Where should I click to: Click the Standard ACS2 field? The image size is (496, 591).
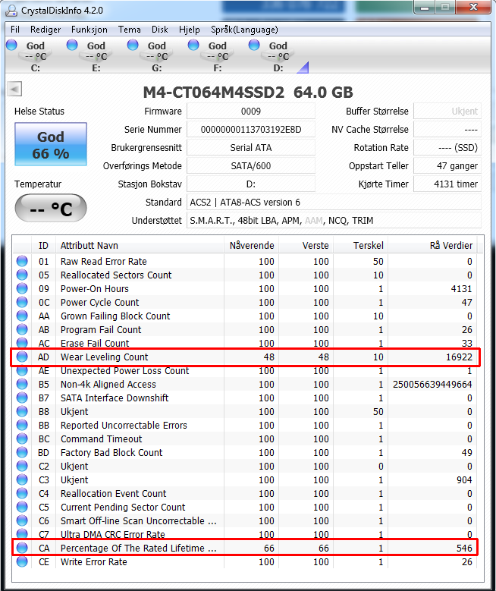point(334,203)
